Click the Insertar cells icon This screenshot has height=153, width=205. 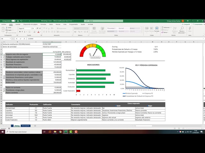[147, 28]
